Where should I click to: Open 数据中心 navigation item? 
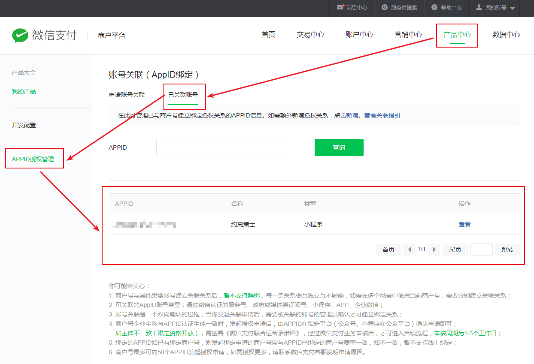[x=506, y=35]
